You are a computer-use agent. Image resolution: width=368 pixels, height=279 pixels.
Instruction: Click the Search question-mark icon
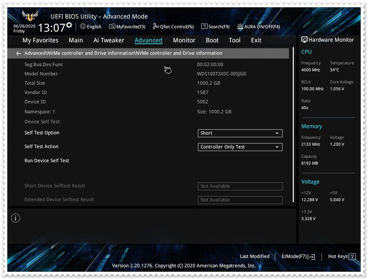pos(204,26)
